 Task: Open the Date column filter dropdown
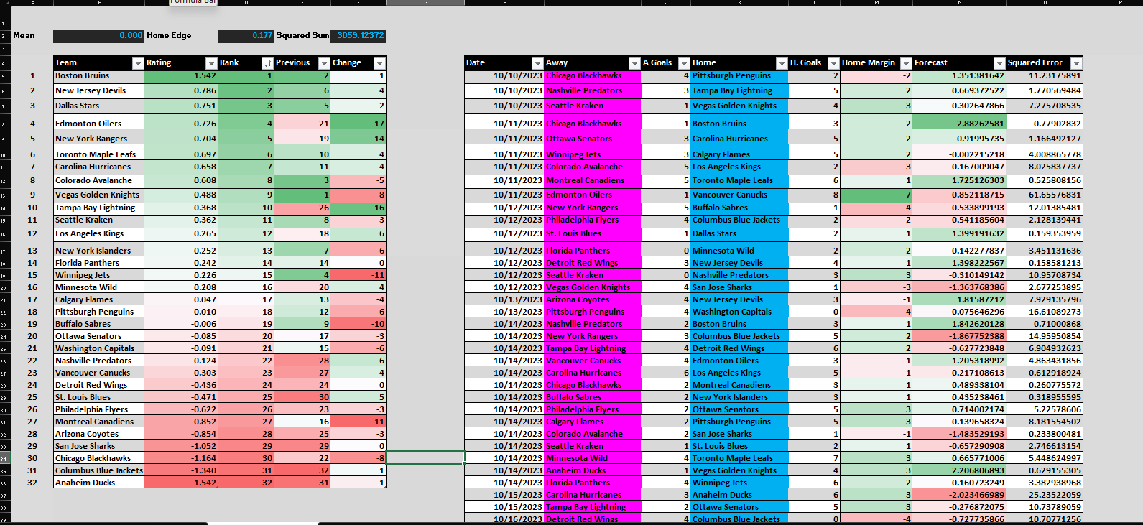click(x=537, y=63)
